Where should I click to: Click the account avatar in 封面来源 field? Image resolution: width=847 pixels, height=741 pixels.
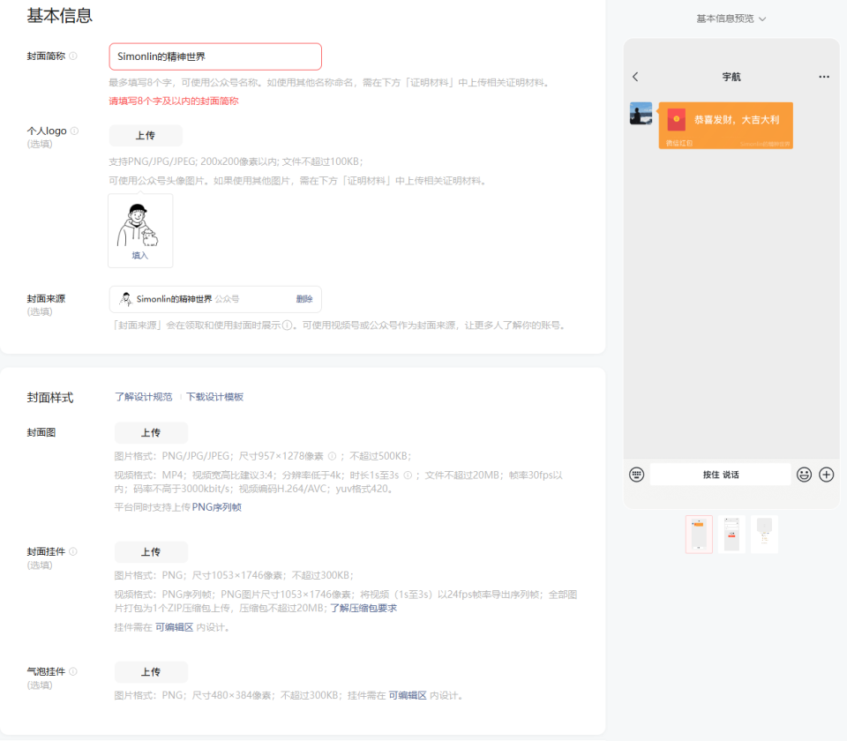(x=126, y=299)
